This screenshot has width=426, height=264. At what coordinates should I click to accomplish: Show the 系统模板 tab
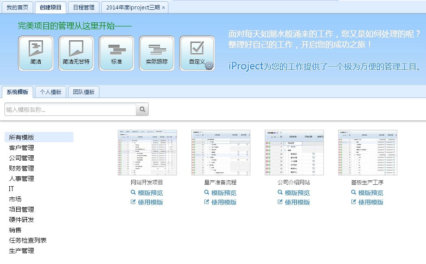click(x=17, y=92)
